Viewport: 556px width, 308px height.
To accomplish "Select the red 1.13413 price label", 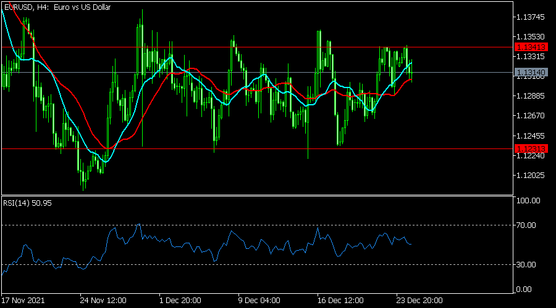I will pyautogui.click(x=530, y=47).
